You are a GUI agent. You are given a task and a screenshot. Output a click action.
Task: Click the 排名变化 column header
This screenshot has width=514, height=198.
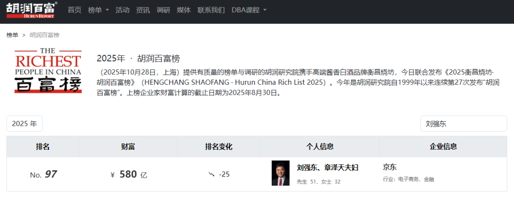[218, 147]
